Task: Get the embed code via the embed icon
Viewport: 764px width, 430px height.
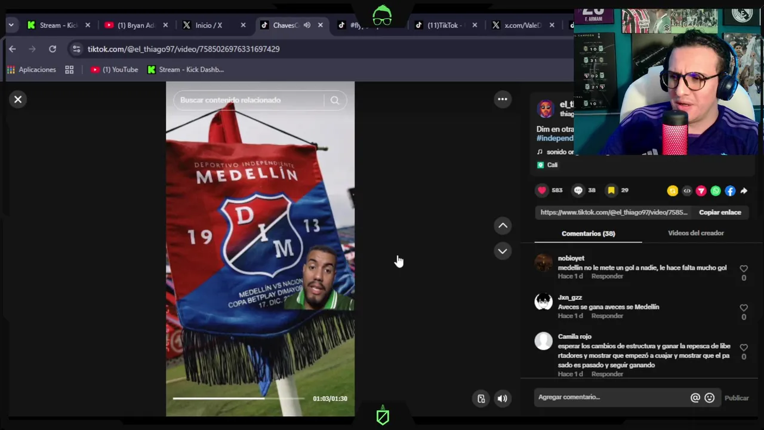Action: point(687,191)
